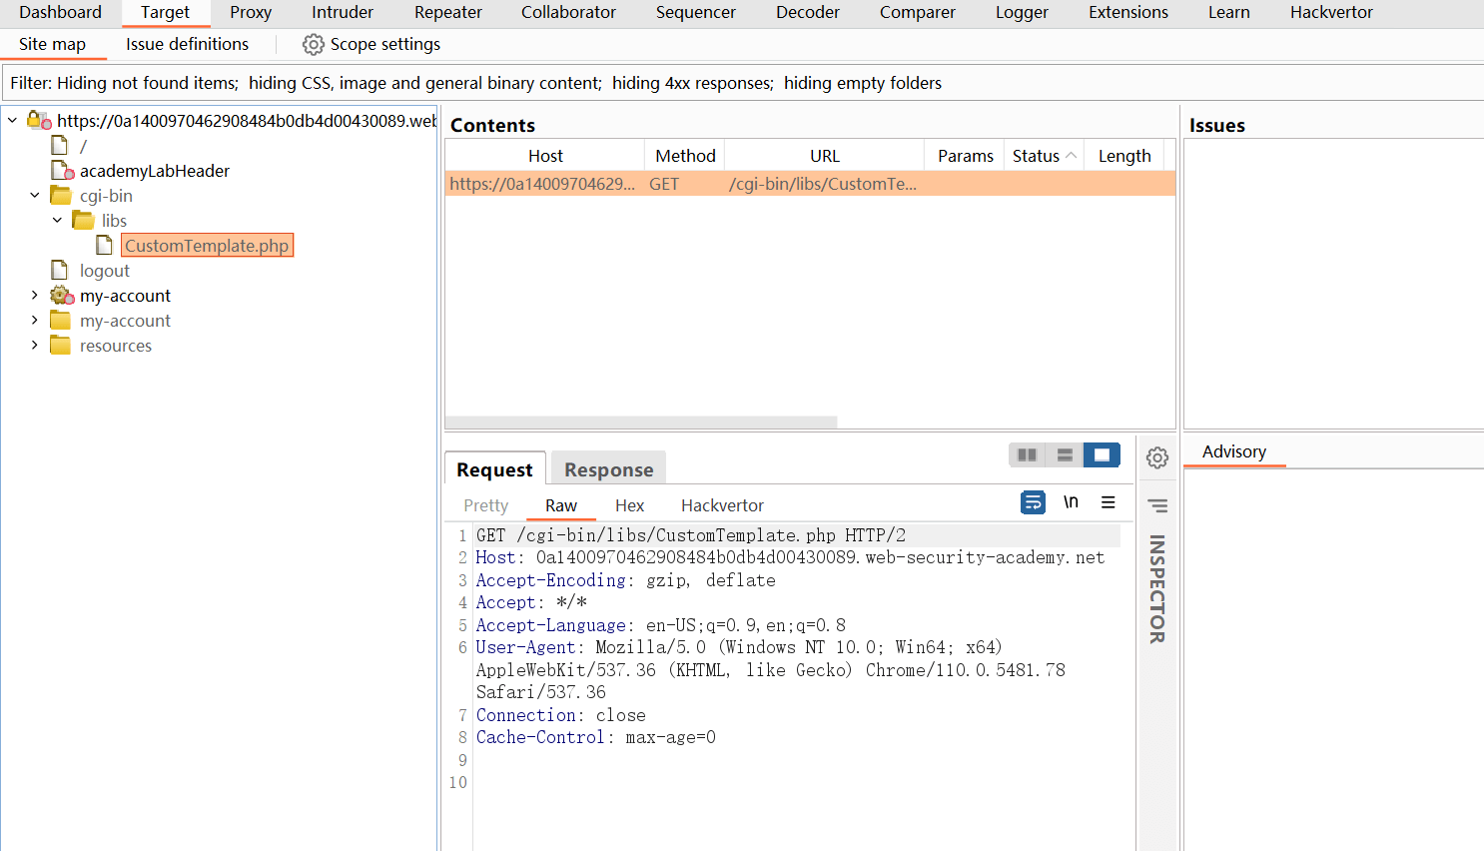Select the tabbed single-pane layout icon
This screenshot has height=851, width=1484.
[x=1102, y=455]
